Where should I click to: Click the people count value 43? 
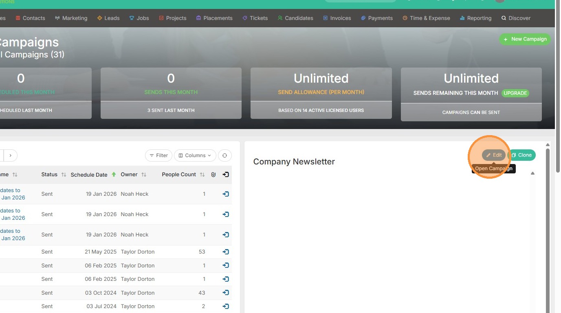click(202, 293)
